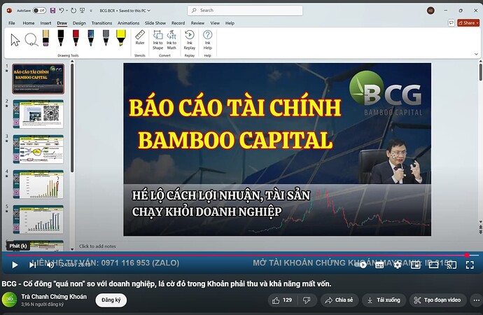This screenshot has width=483, height=315.
Task: Like the video with 129 likes
Action: point(282,300)
